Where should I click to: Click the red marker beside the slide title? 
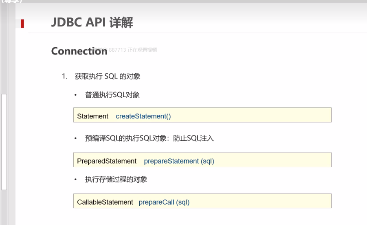[22, 24]
